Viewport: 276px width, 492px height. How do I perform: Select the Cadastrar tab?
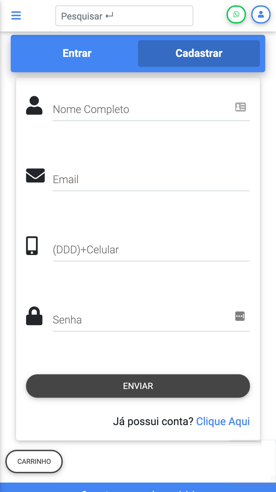tap(199, 53)
